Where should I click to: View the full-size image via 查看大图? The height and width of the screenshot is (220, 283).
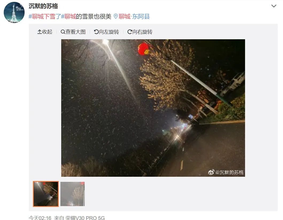[x=73, y=32]
